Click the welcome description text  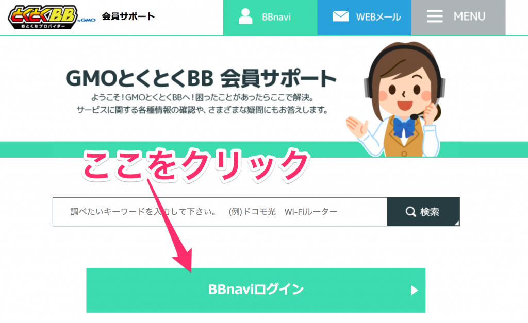point(202,104)
